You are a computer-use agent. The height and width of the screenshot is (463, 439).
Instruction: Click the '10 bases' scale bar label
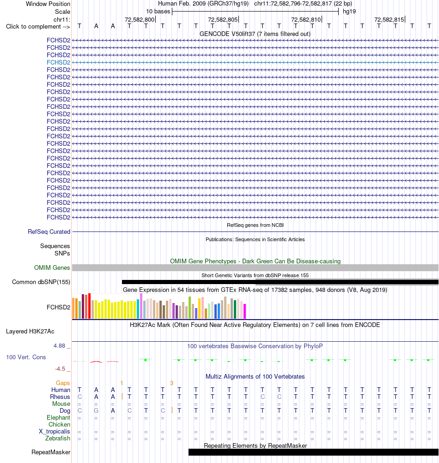tap(158, 12)
